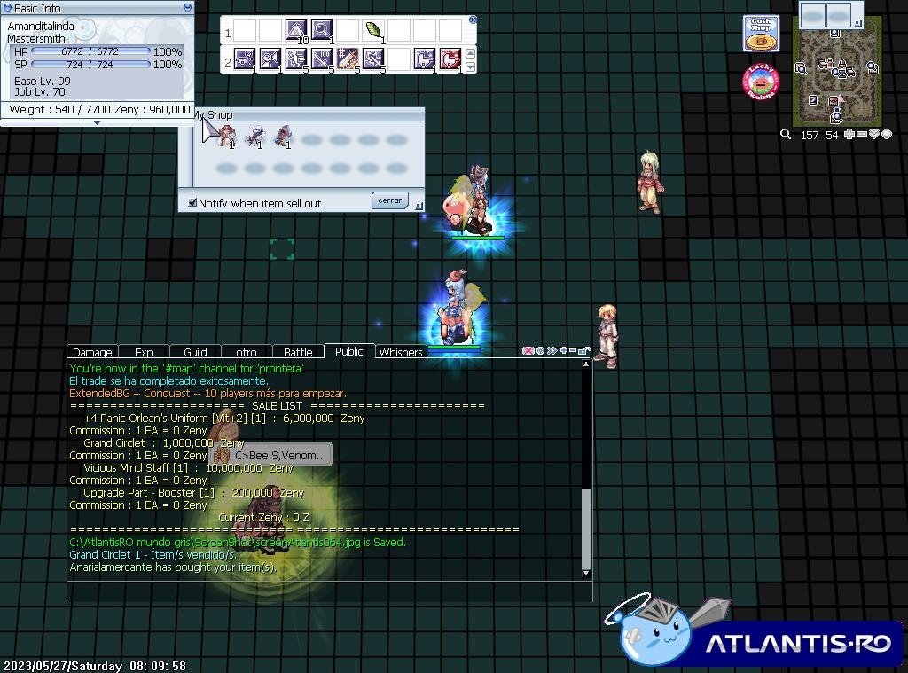Image resolution: width=908 pixels, height=673 pixels.
Task: Click the green-haired character in red outfit
Action: 650,183
